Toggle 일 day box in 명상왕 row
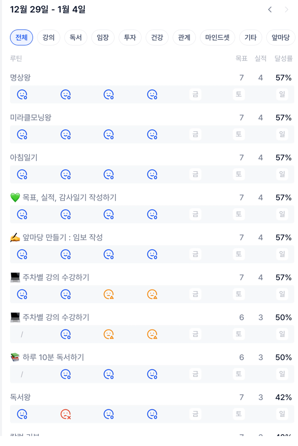This screenshot has width=298, height=446. (x=282, y=94)
